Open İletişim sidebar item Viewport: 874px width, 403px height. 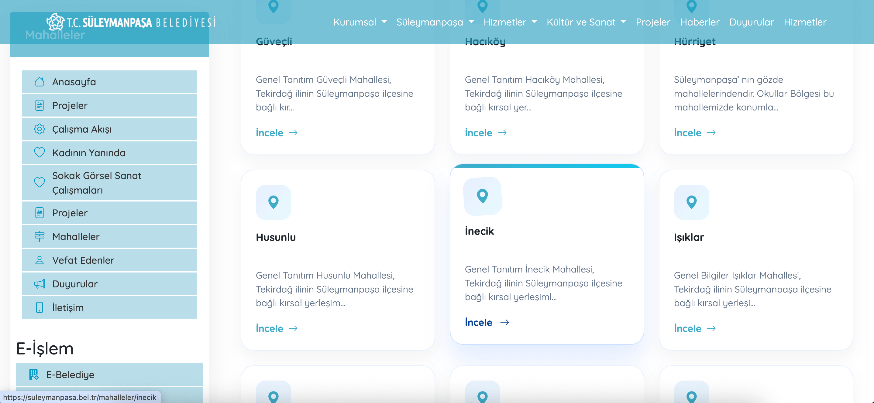pos(109,307)
